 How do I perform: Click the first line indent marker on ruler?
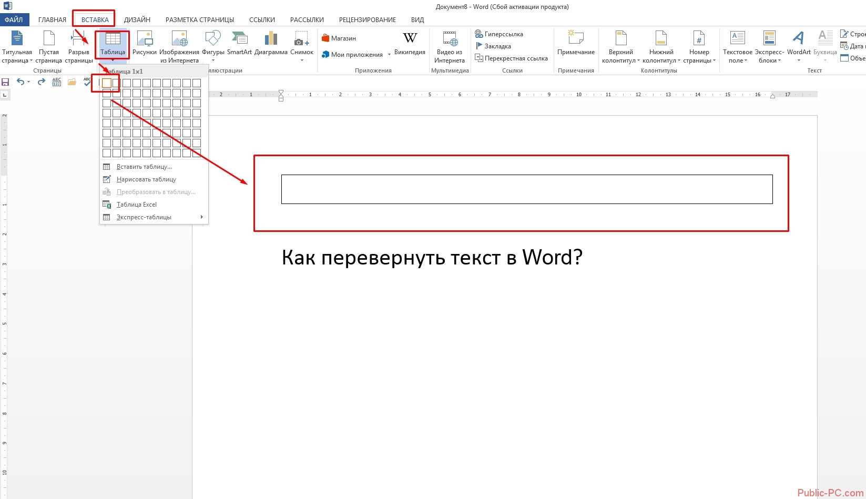point(281,92)
